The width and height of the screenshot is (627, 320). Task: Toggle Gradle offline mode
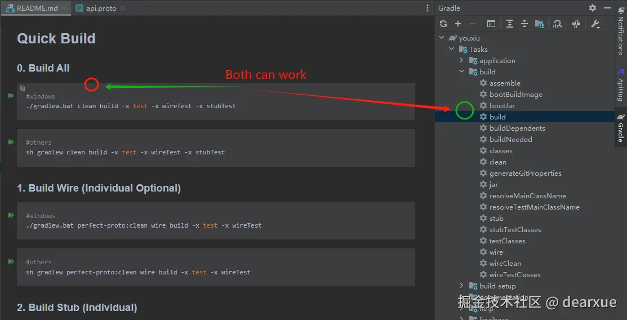coord(576,24)
